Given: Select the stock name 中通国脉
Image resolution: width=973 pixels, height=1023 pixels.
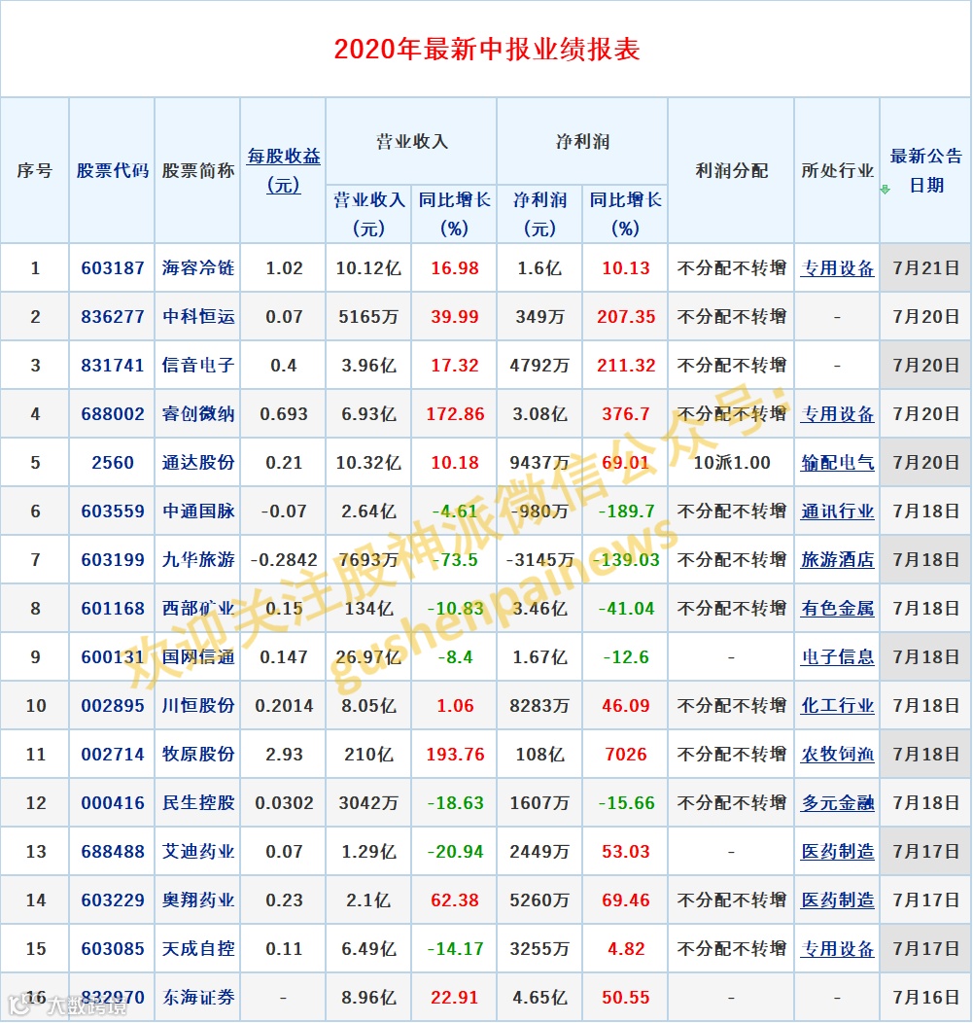Looking at the screenshot, I should point(198,511).
